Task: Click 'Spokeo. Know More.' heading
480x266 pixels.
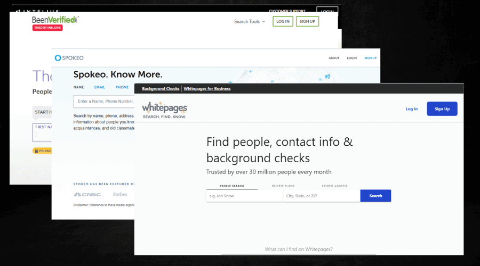Action: tap(118, 74)
